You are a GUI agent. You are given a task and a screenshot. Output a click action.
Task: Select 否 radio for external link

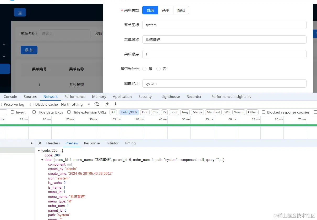pos(159,69)
